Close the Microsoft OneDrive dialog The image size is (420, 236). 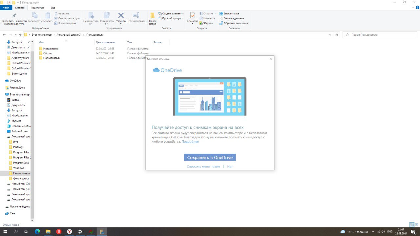[271, 59]
